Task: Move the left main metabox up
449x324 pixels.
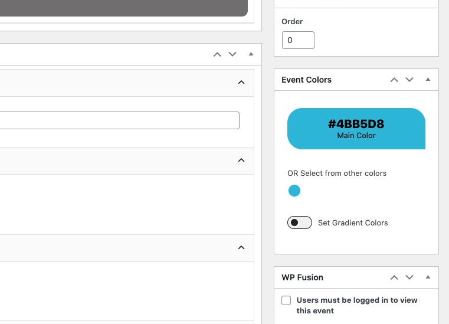Action: coord(217,54)
